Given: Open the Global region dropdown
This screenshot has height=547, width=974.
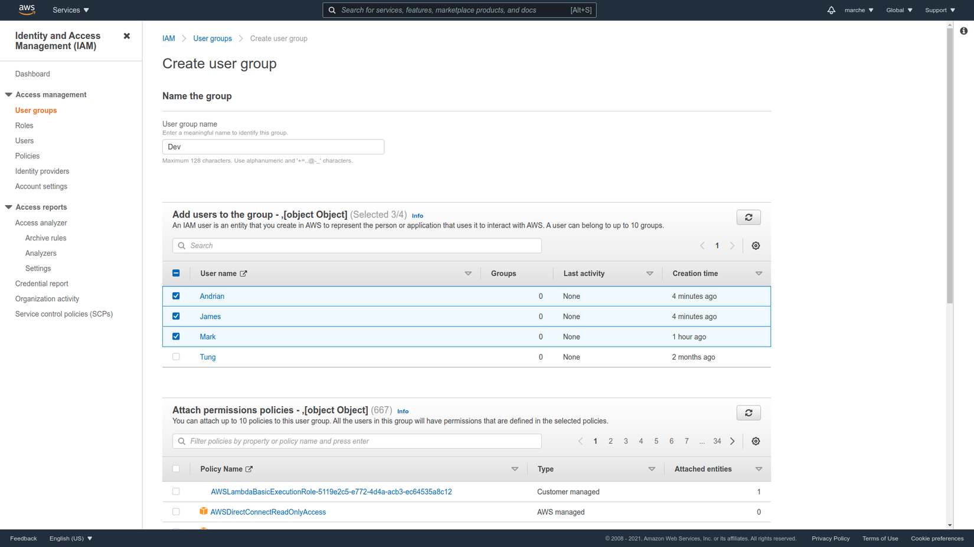Looking at the screenshot, I should pyautogui.click(x=899, y=10).
